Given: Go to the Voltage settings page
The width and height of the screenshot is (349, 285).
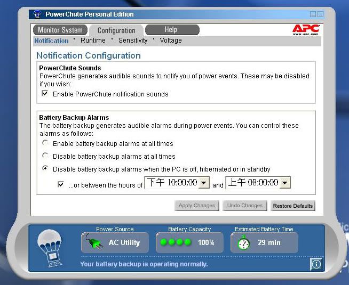Looking at the screenshot, I should tap(171, 40).
